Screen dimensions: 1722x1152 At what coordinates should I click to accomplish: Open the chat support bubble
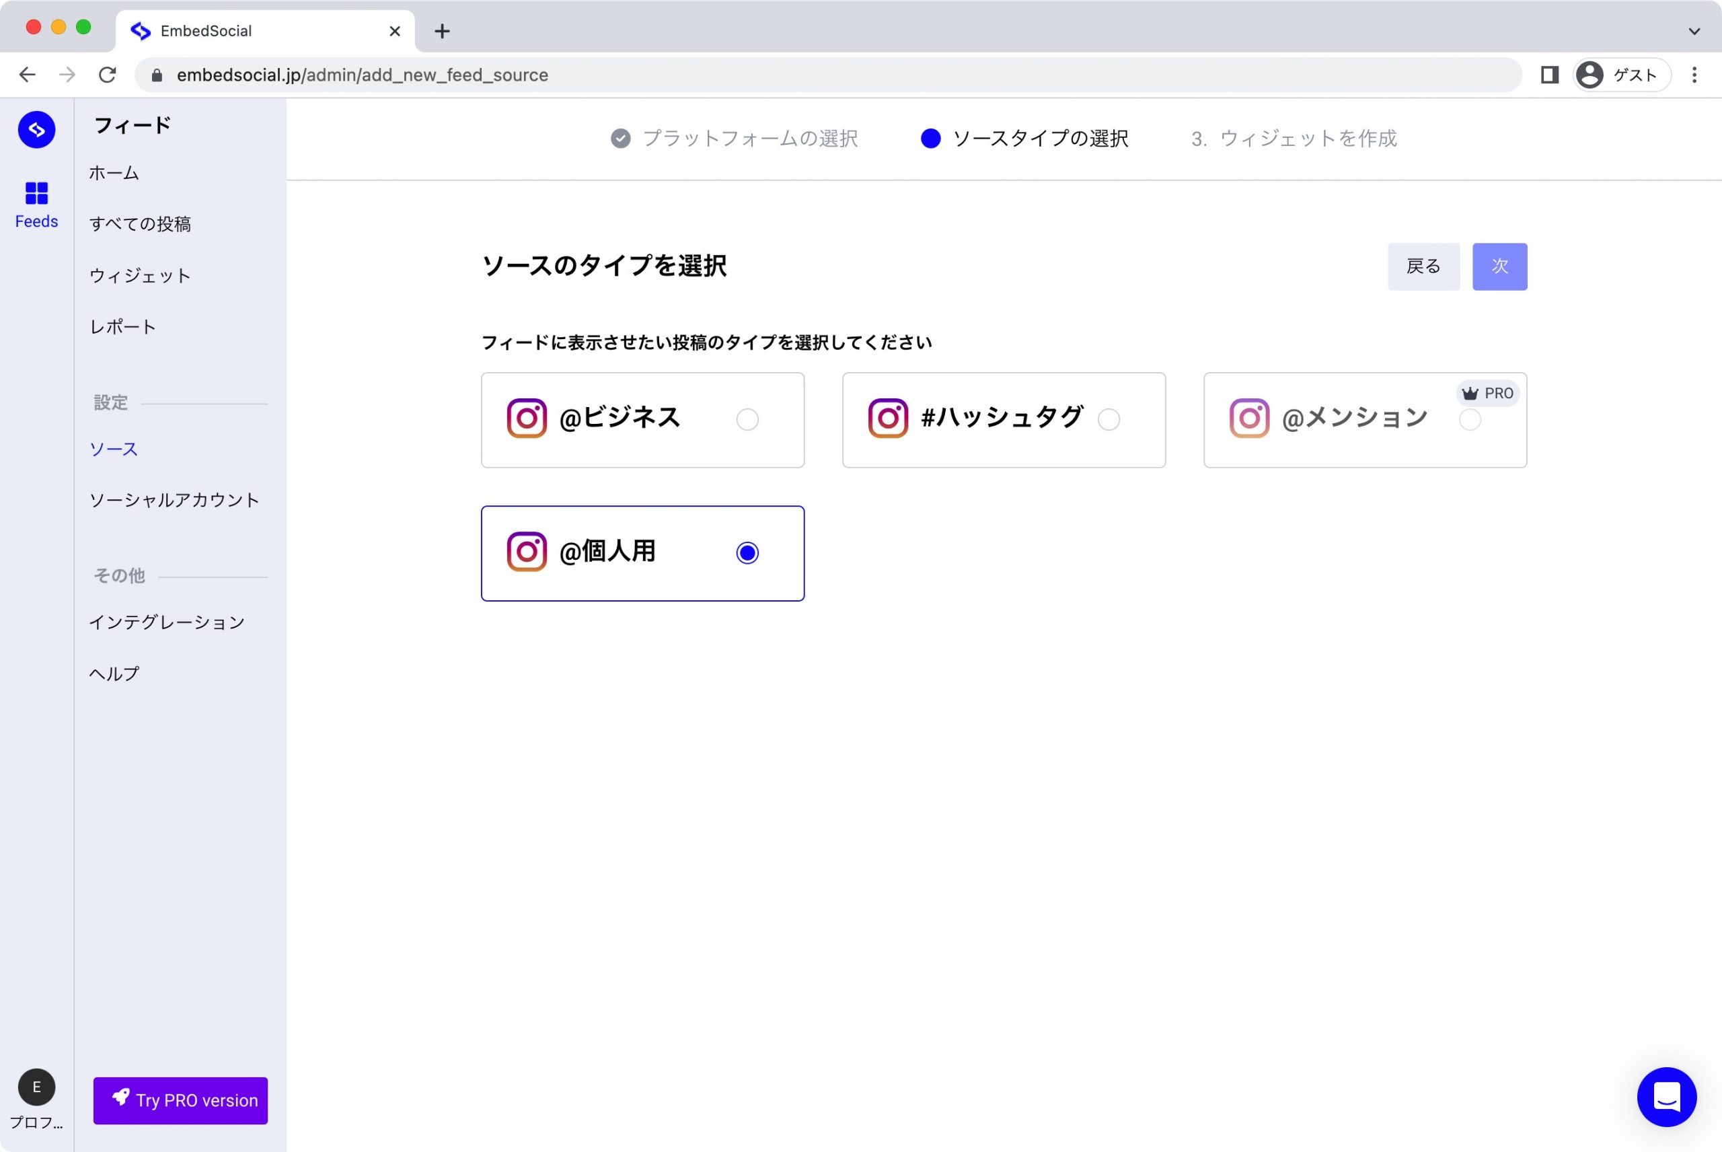(1666, 1097)
